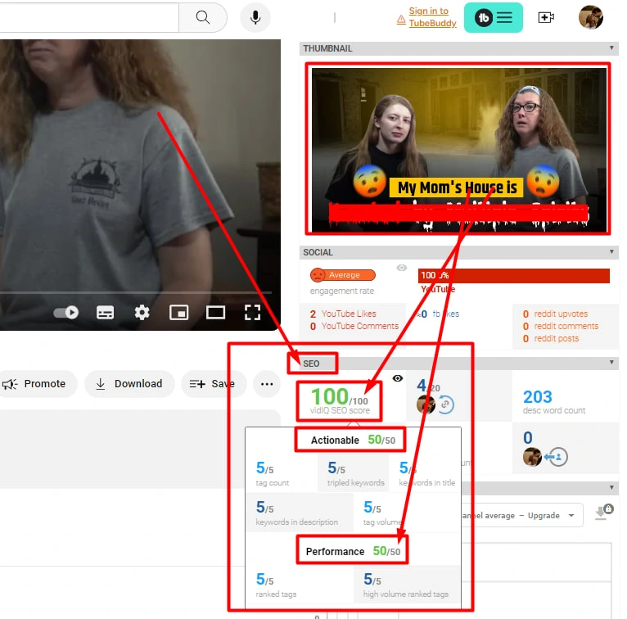The height and width of the screenshot is (619, 627).
Task: Enter fullscreen mode on the video
Action: point(252,312)
